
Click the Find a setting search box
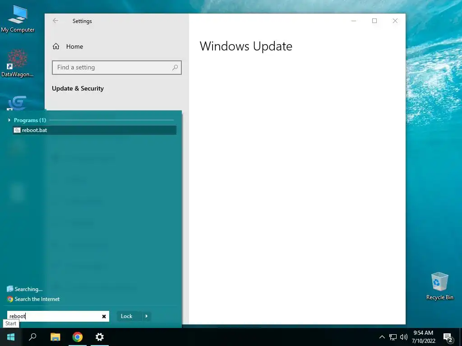tap(117, 68)
